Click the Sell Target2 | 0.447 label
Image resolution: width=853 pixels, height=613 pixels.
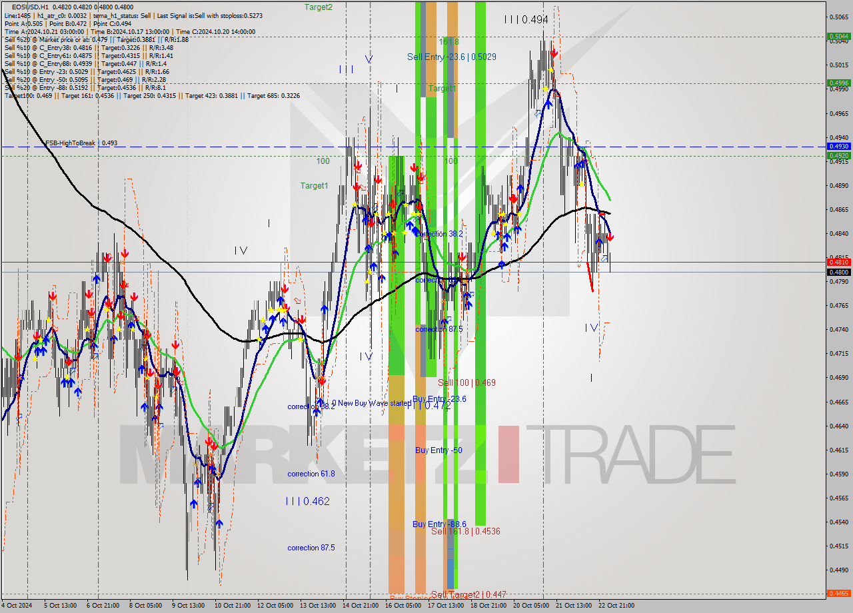point(468,594)
